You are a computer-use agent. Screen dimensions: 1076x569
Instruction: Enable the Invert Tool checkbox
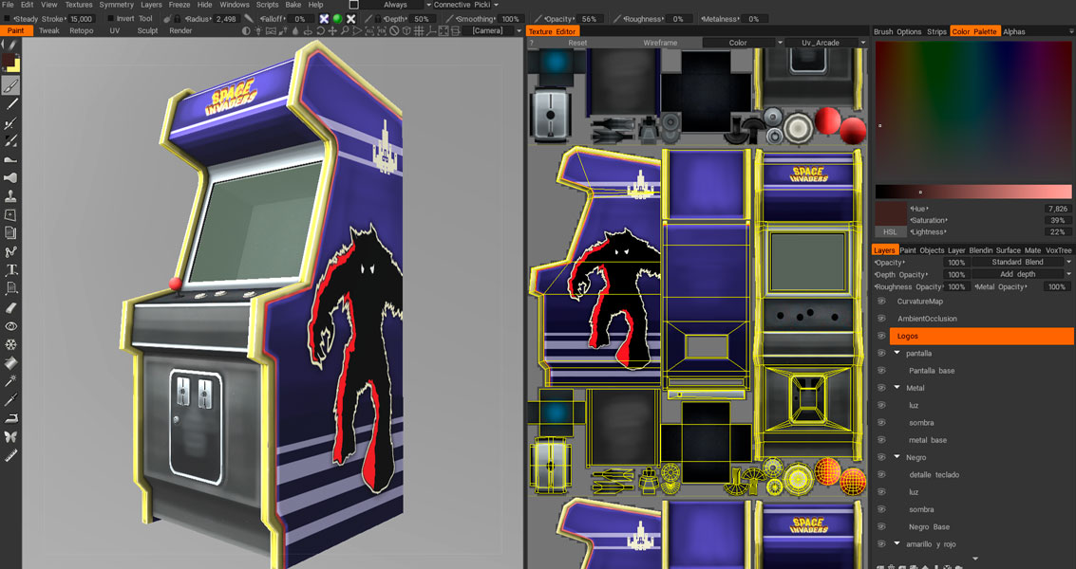pos(110,19)
